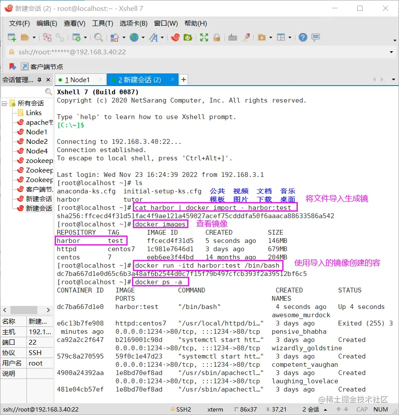Expand the Font dropdown arrow

[x=162, y=37]
